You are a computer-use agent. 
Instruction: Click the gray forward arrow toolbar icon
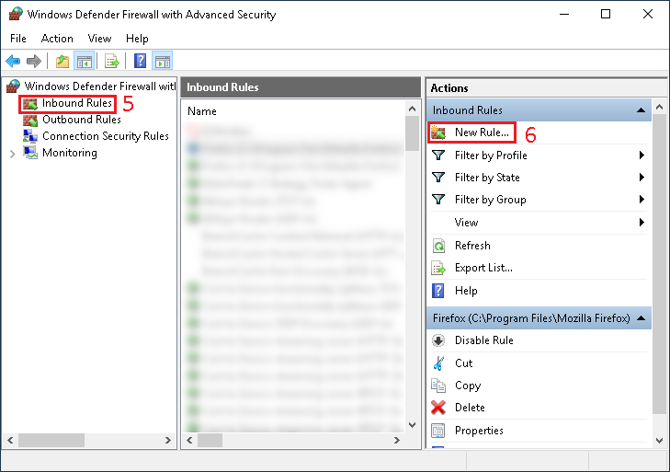[x=34, y=62]
